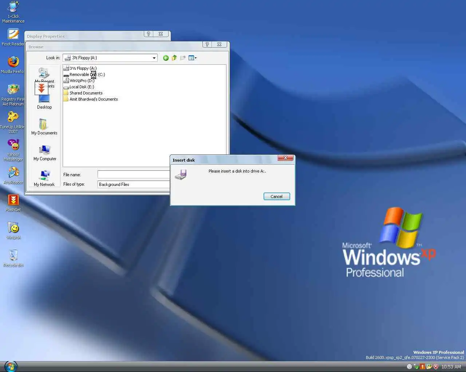Click Safely Remove Hardware tray icon
The image size is (466, 372).
[416, 367]
